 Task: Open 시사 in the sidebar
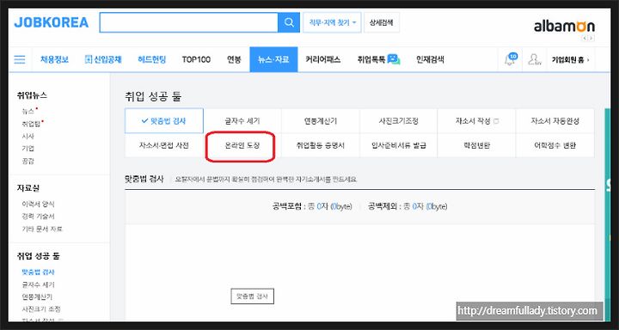tap(28, 136)
